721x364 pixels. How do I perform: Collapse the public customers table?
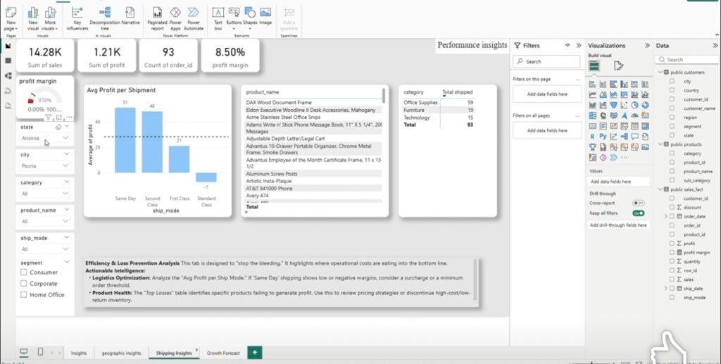pyautogui.click(x=660, y=72)
